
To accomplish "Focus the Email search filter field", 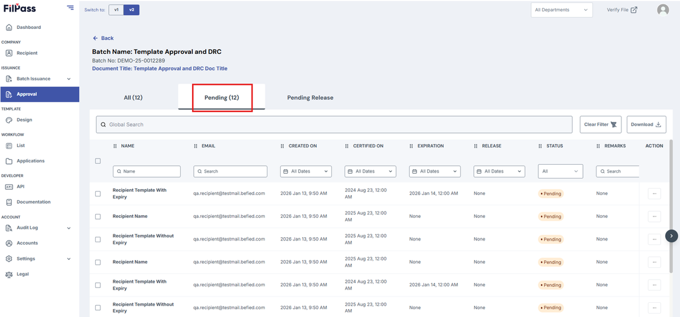I will (230, 171).
